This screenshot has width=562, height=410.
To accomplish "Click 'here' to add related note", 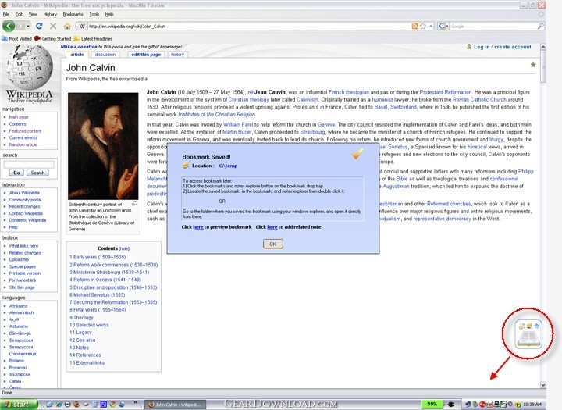I will (272, 227).
